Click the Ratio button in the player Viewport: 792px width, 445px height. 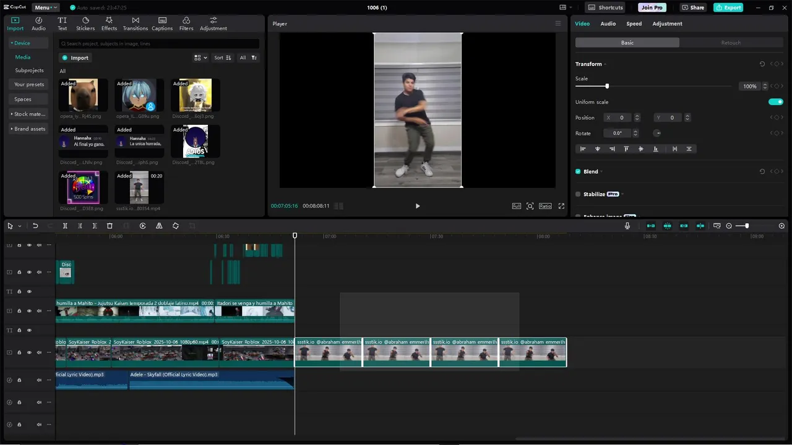pos(545,206)
